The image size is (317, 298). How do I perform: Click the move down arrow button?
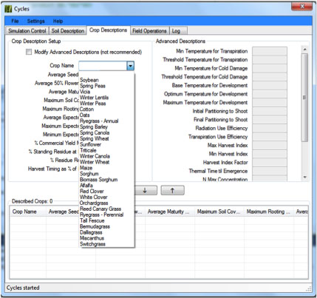click(x=146, y=190)
